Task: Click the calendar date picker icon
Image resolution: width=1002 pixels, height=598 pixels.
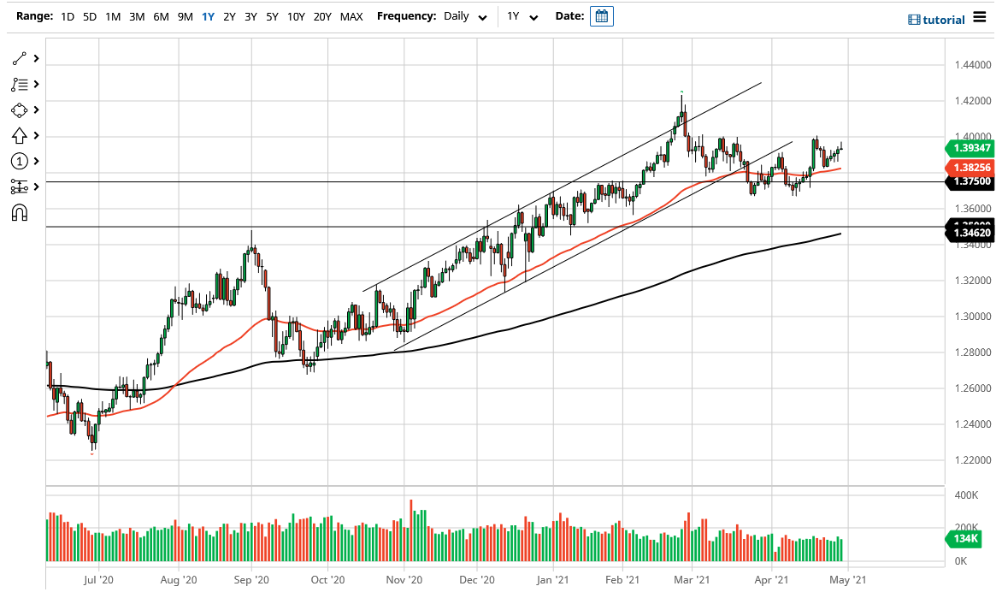Action: [601, 15]
